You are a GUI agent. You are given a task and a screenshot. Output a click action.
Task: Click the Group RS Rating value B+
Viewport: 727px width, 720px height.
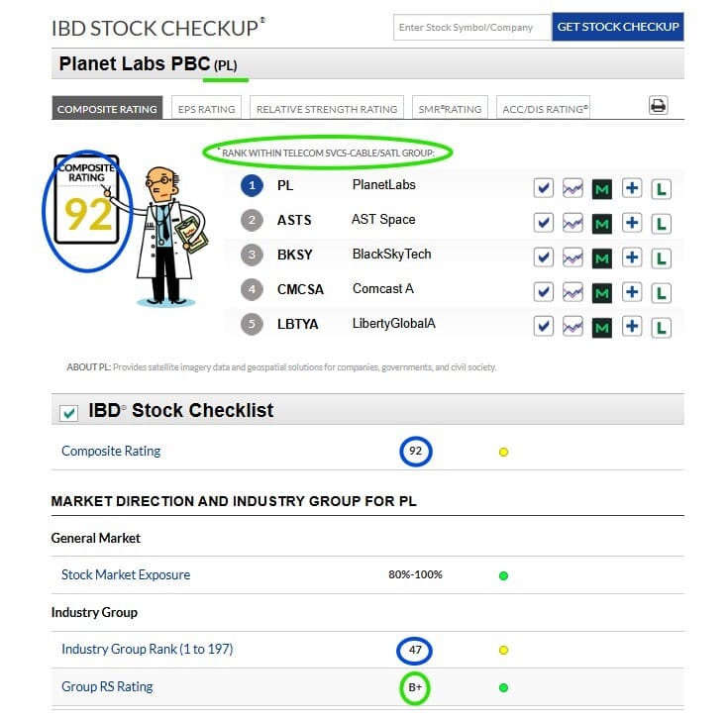point(415,687)
